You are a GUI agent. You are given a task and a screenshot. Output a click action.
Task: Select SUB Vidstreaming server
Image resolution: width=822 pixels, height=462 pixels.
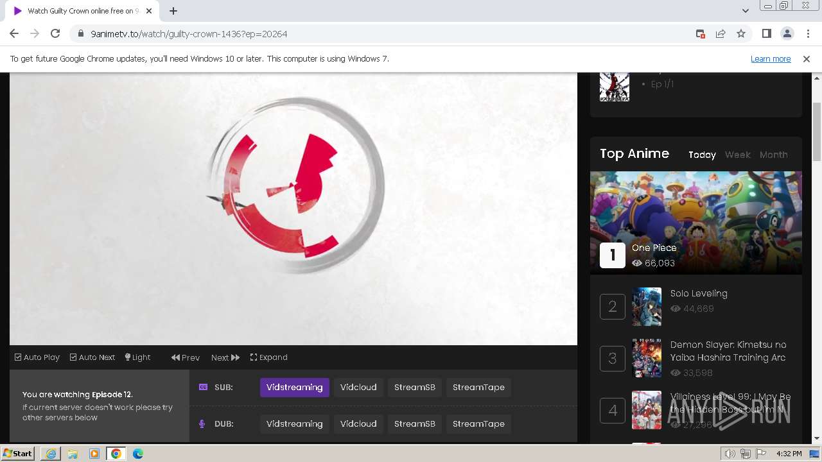295,388
